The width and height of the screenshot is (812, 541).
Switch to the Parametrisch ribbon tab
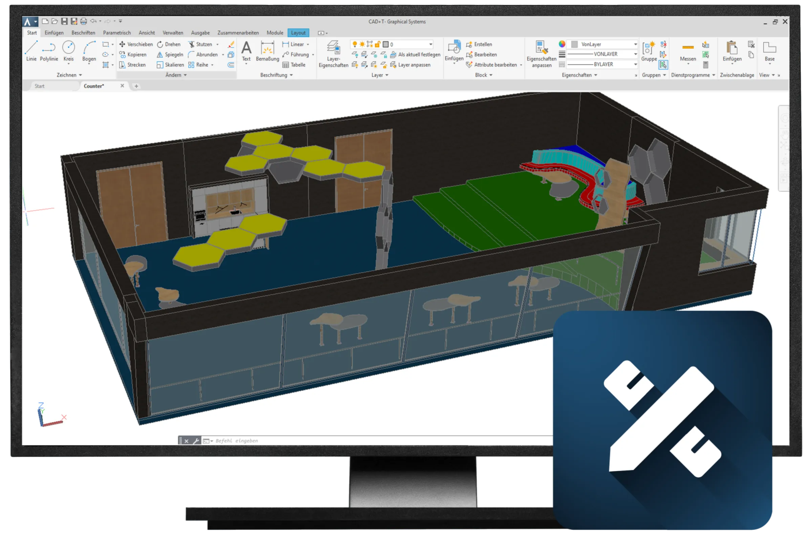(x=117, y=32)
